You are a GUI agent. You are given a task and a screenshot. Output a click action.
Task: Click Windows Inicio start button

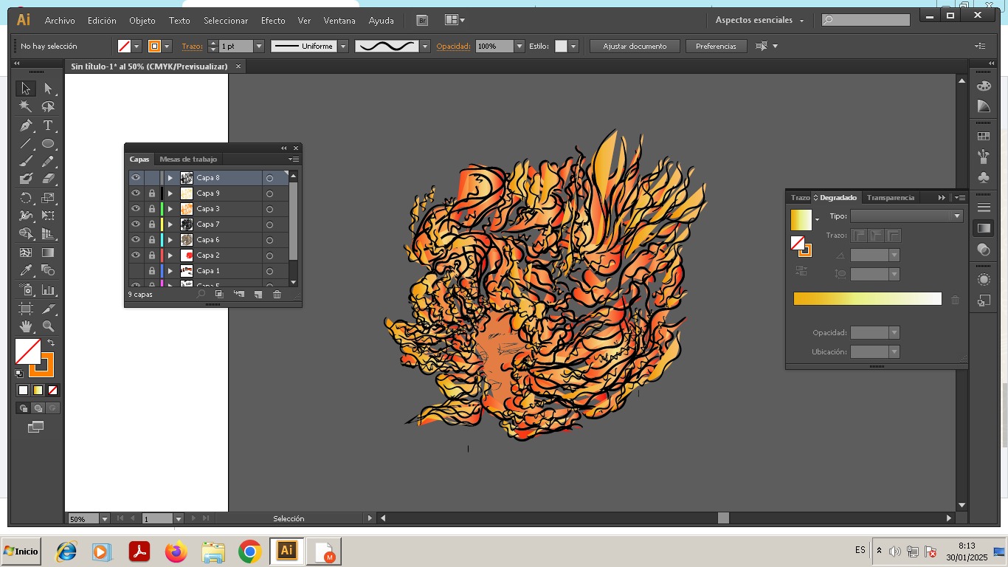click(x=21, y=551)
